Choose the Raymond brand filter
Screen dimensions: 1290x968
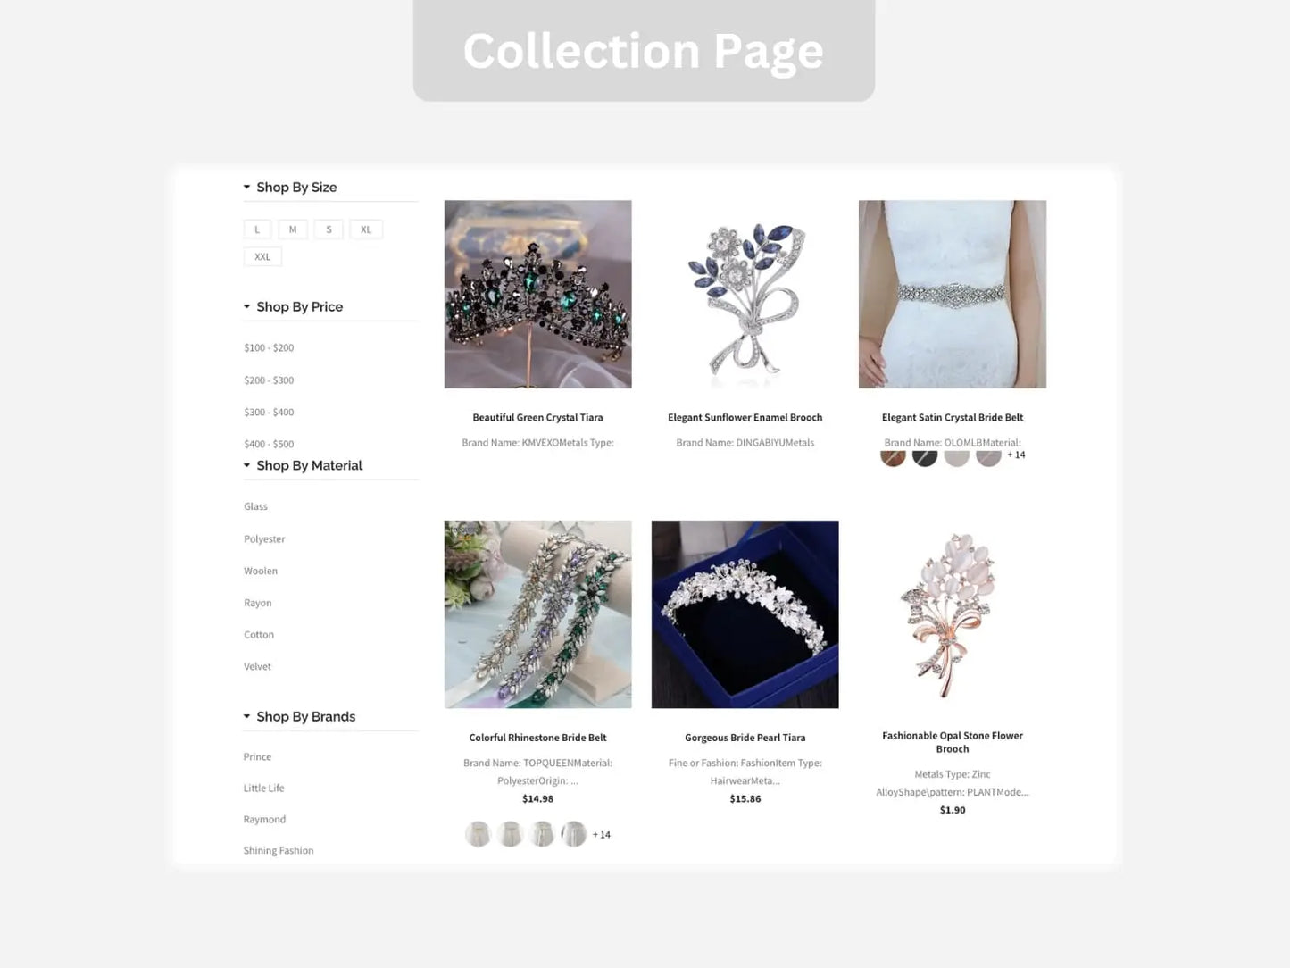(x=264, y=819)
